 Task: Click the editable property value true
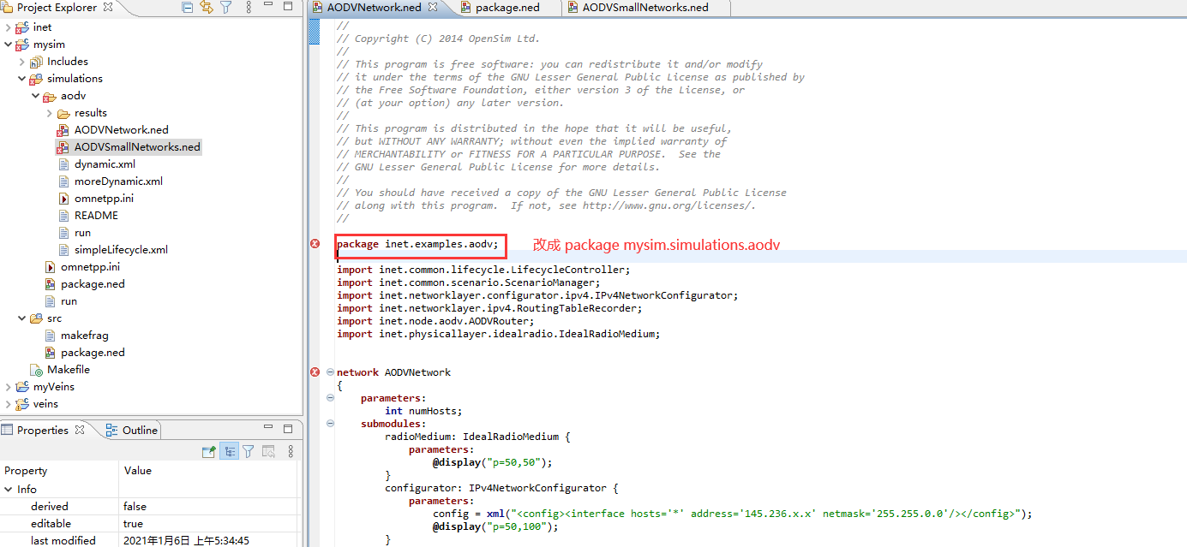pyautogui.click(x=135, y=524)
